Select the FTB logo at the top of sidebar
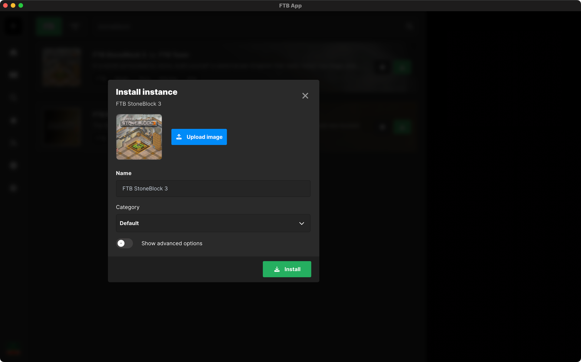Image resolution: width=581 pixels, height=362 pixels. (13, 26)
